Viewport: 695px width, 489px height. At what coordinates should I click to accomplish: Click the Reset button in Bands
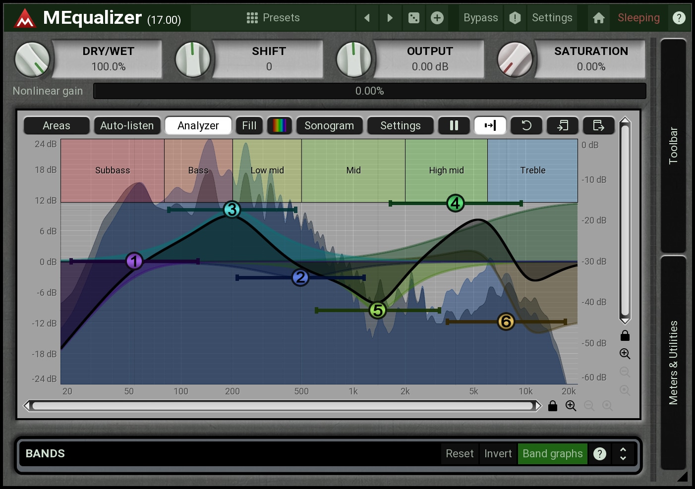point(459,453)
